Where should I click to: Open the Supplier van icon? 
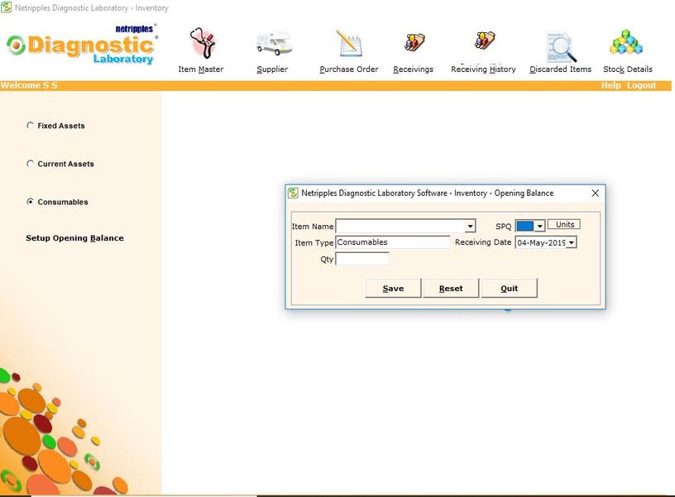tap(273, 43)
